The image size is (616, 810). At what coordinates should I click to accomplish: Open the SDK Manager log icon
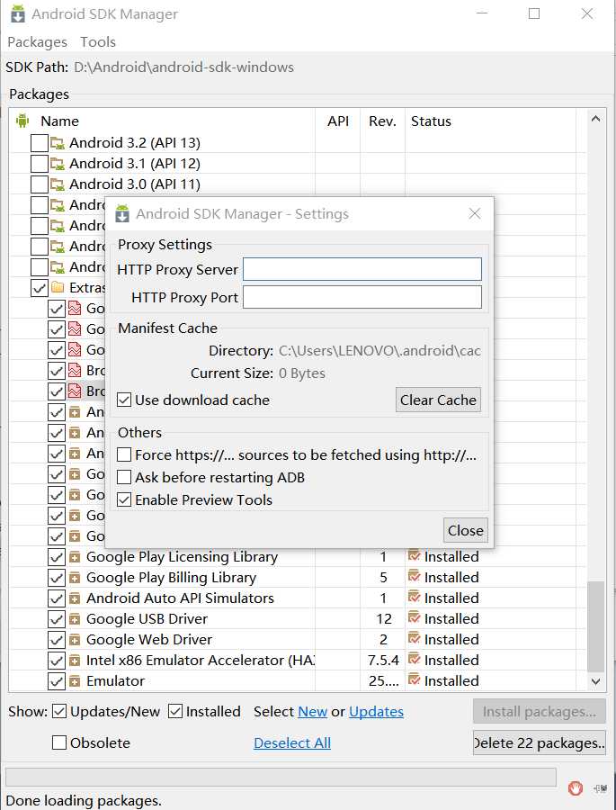tap(600, 788)
